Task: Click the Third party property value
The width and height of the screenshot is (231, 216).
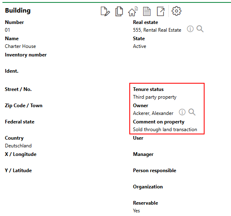Action: point(155,97)
